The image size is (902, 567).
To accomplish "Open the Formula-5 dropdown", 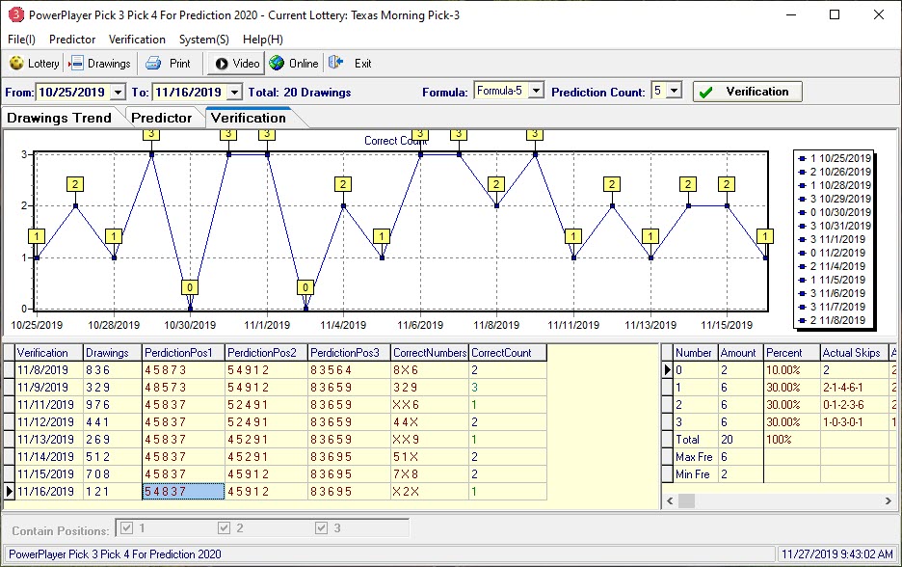I will [536, 91].
